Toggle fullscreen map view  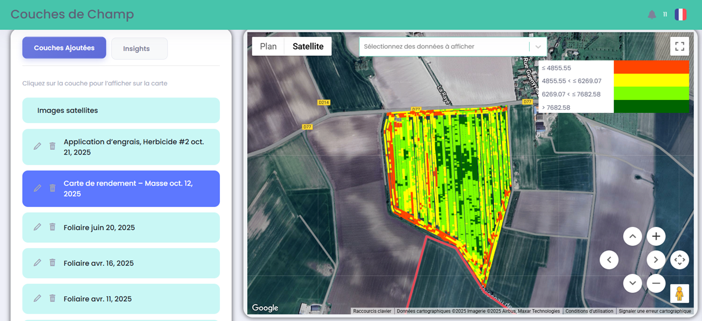[x=679, y=46]
